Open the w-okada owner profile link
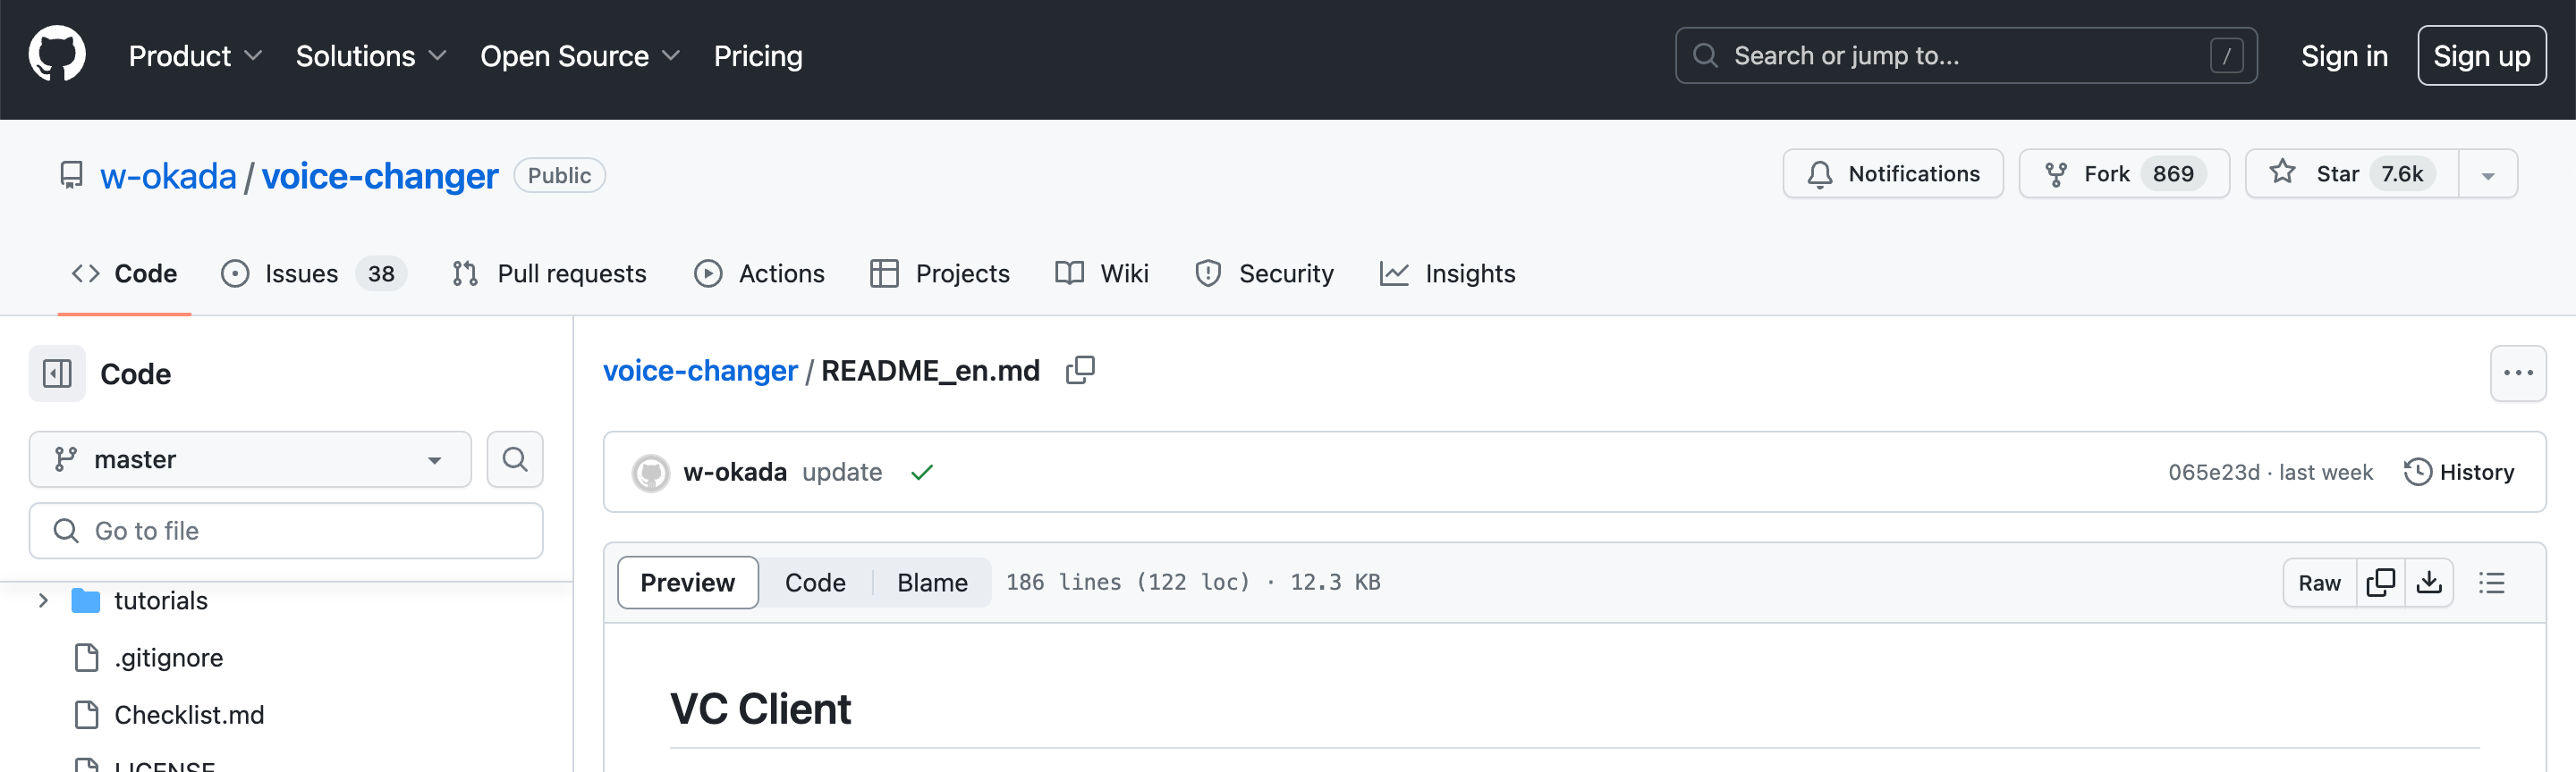The image size is (2576, 772). [x=168, y=176]
